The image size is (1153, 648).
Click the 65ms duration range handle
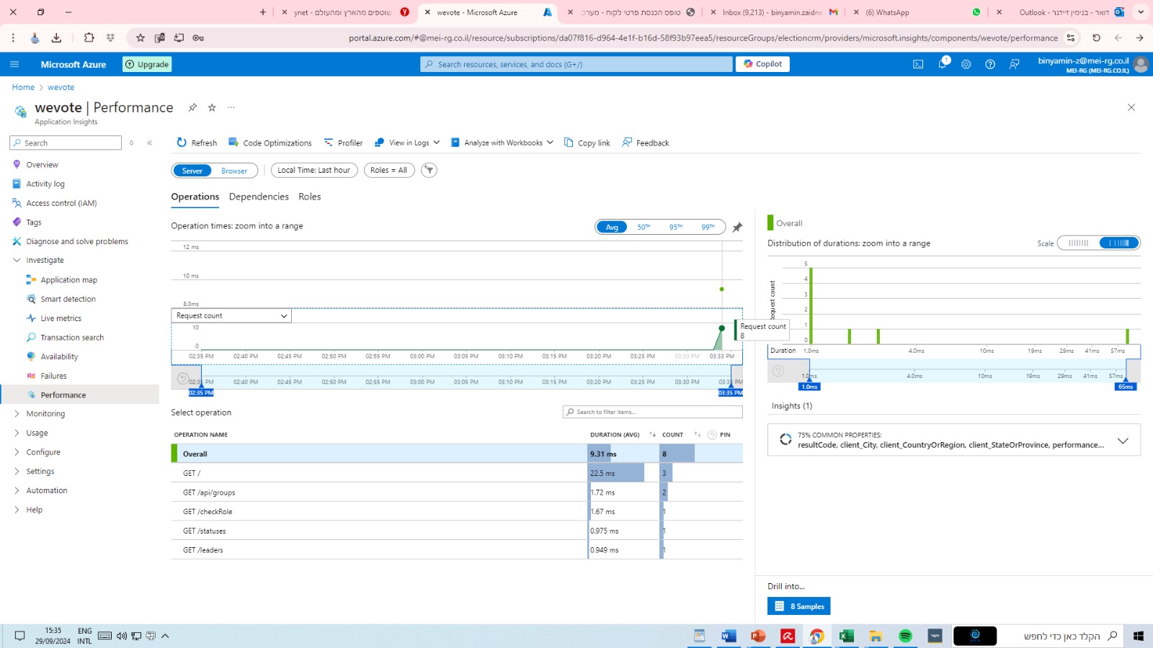[x=1126, y=387]
